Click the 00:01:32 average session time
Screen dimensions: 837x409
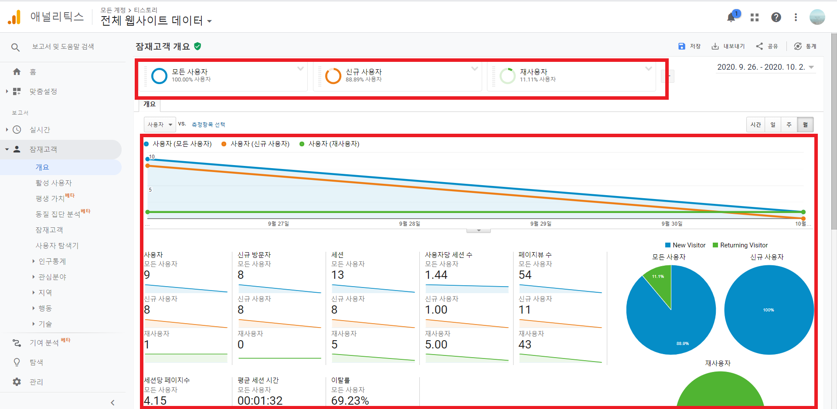(x=260, y=400)
